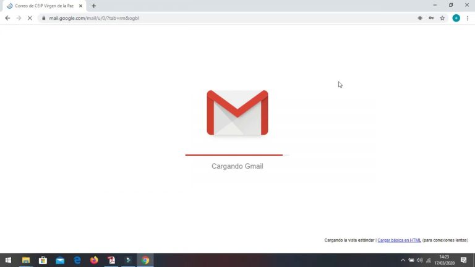
Task: Click the 'Cargando la vista estándar' text
Action: pyautogui.click(x=349, y=240)
